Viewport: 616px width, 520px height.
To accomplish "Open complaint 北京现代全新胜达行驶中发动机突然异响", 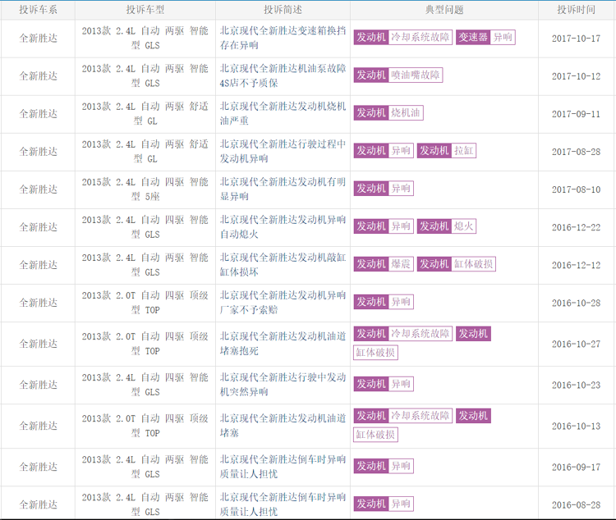I will (283, 385).
